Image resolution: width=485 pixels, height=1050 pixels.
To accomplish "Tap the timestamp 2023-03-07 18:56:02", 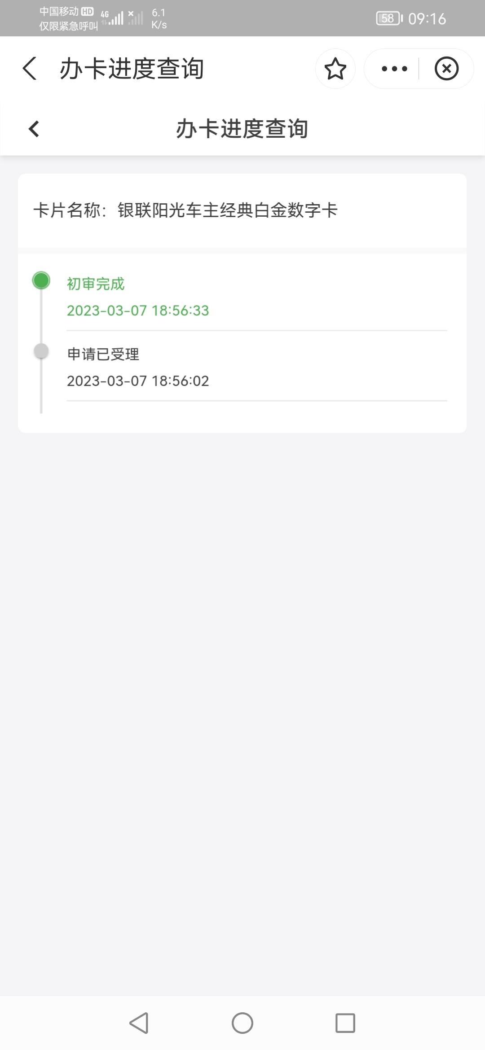I will pos(138,381).
